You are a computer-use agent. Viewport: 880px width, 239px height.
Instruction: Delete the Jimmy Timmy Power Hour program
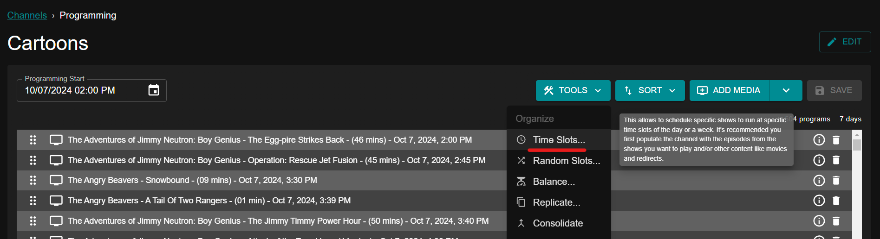tap(836, 221)
